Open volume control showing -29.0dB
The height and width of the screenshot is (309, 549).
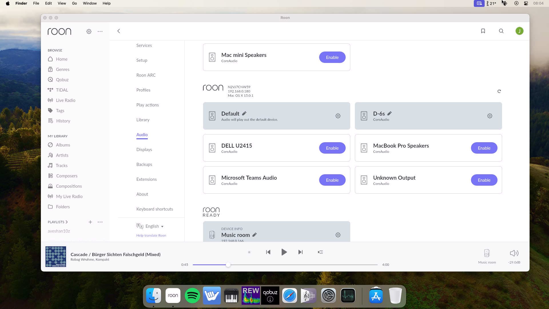pos(514,256)
